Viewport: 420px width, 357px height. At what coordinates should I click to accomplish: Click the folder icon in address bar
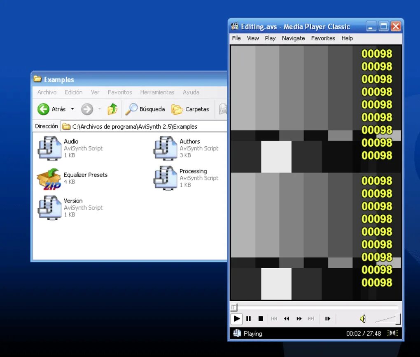(x=66, y=127)
